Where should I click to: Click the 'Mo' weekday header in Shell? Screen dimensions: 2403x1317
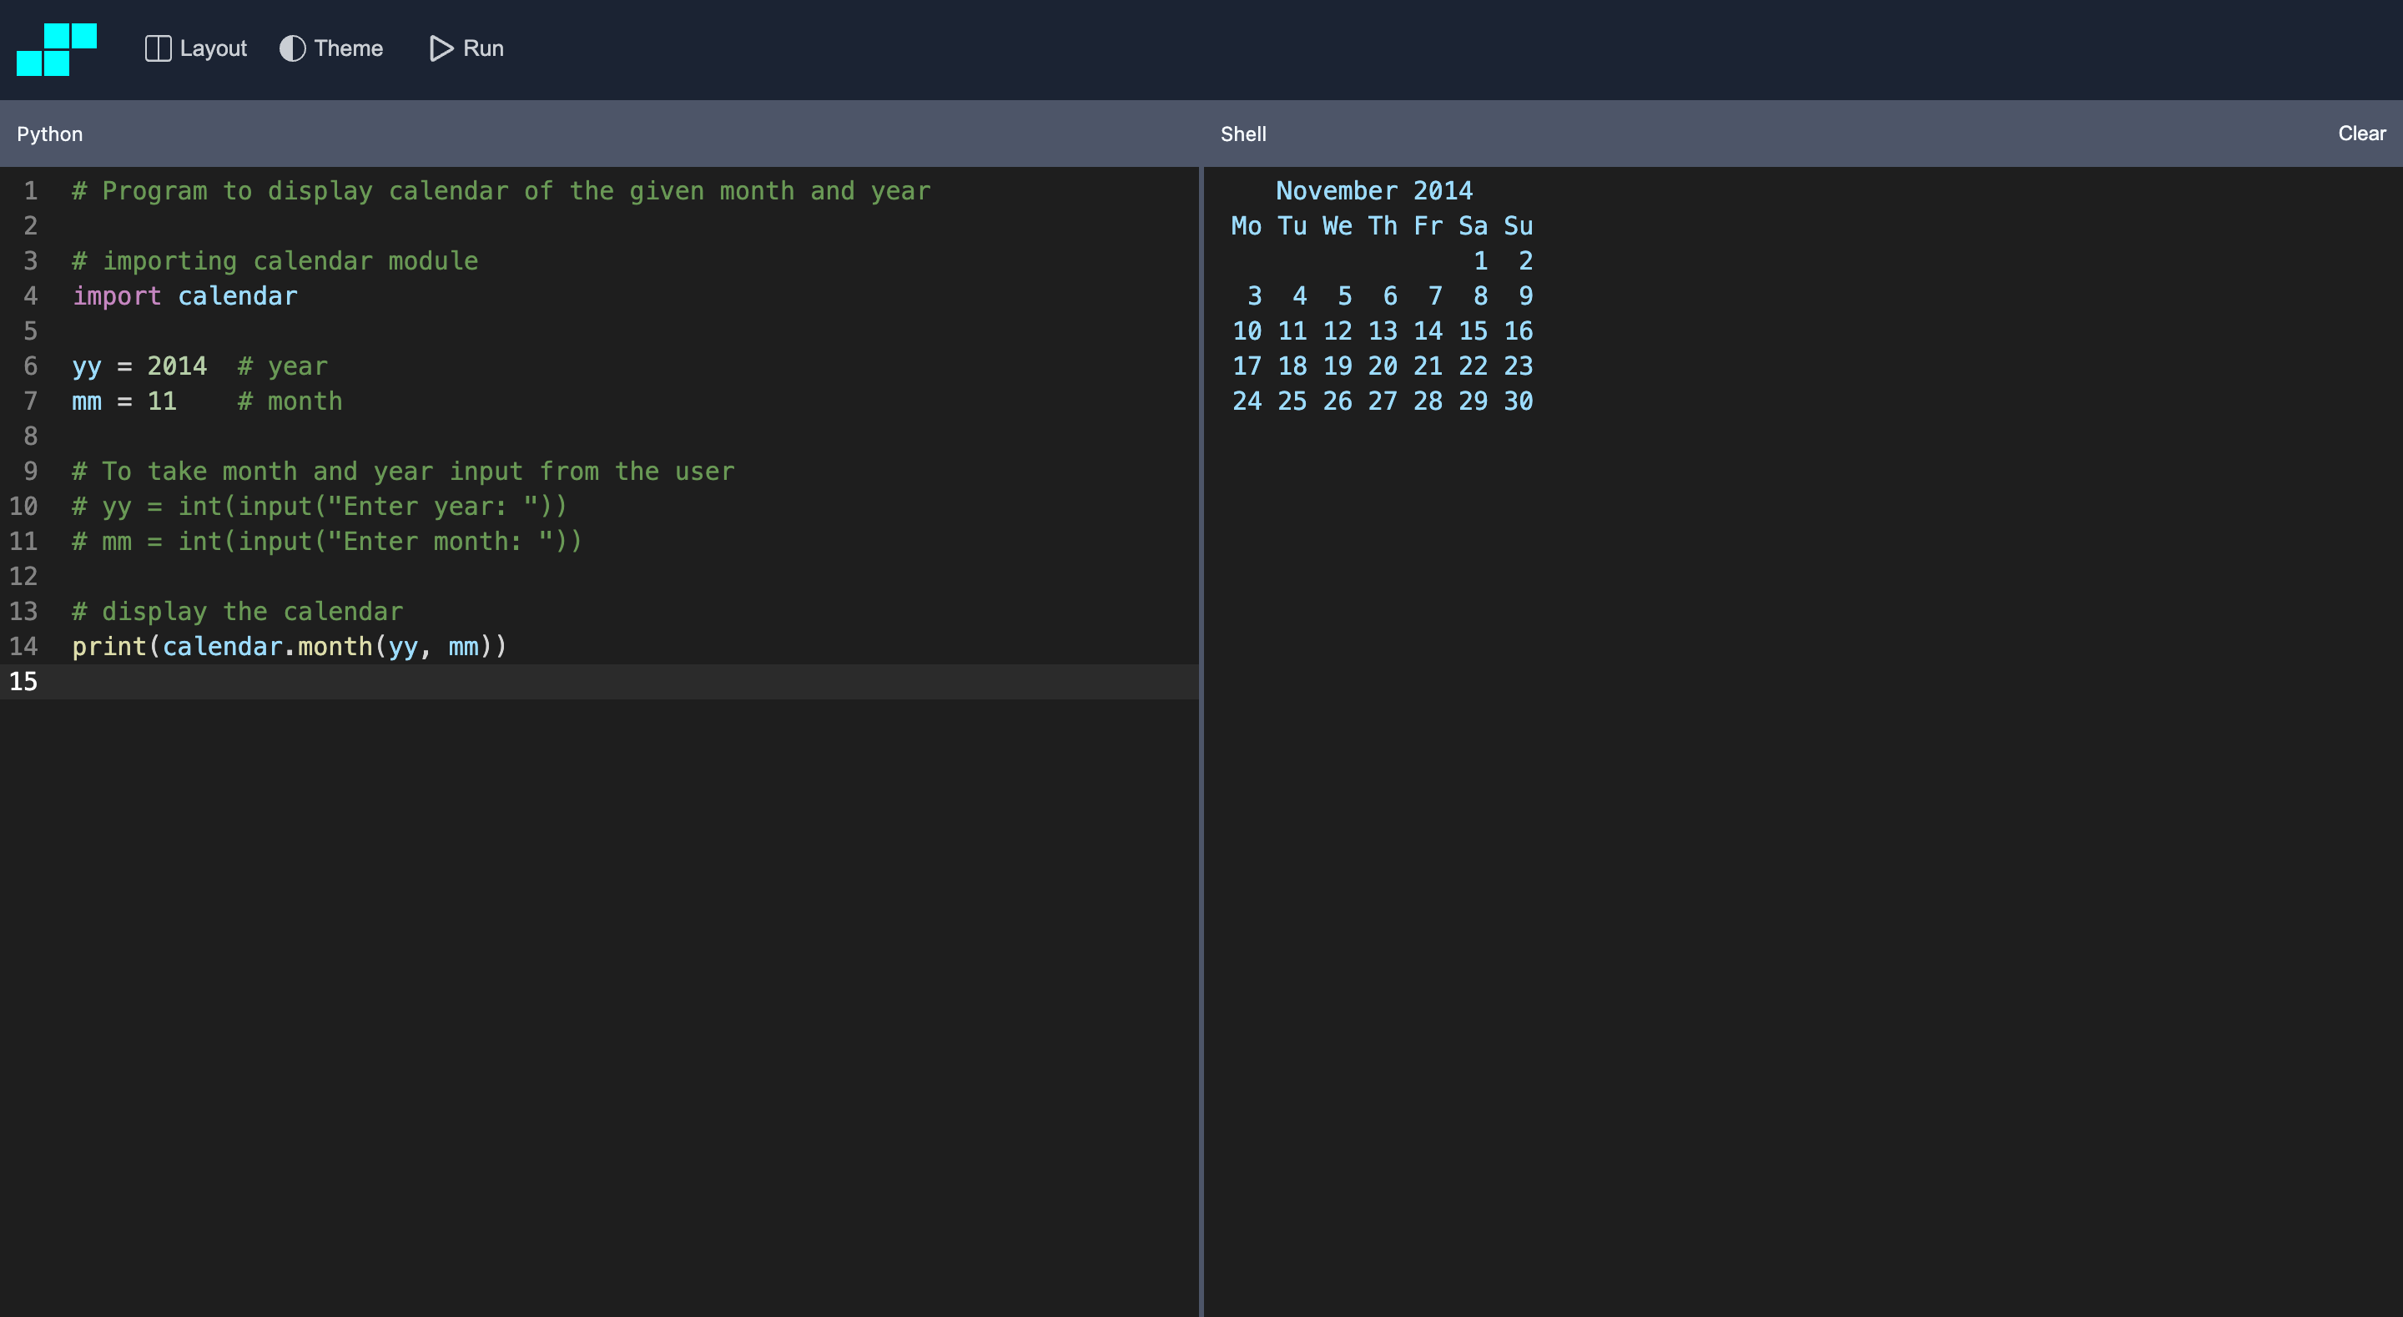pos(1247,226)
